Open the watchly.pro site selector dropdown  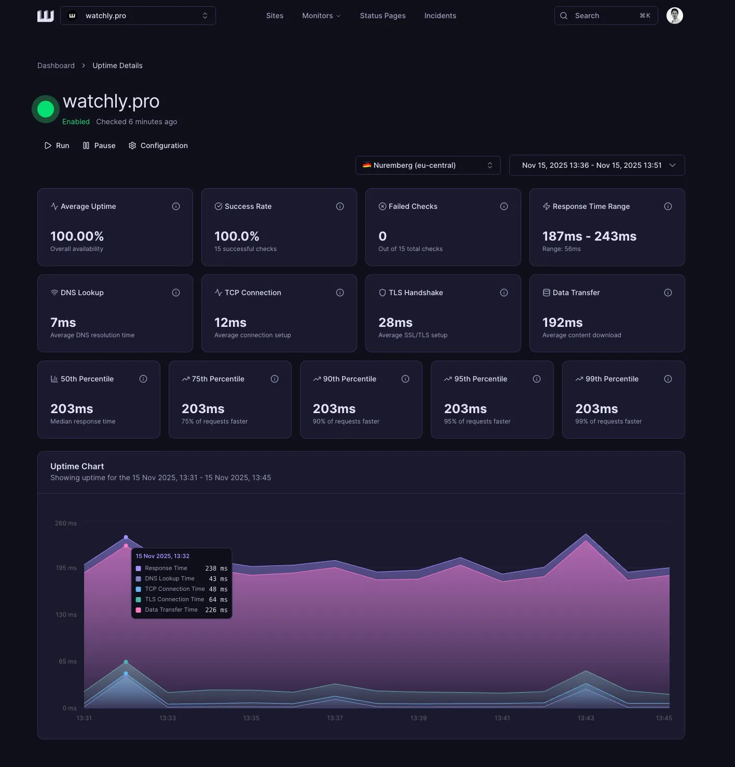(138, 16)
